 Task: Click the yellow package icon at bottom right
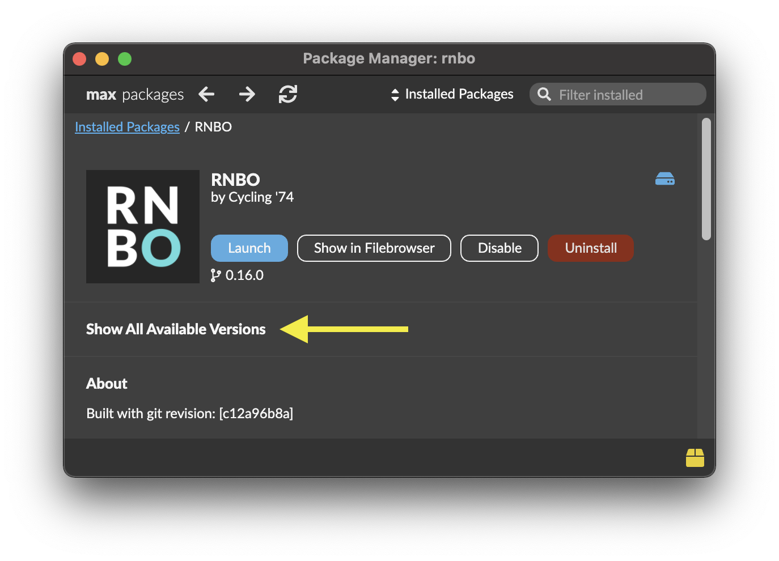click(x=695, y=457)
